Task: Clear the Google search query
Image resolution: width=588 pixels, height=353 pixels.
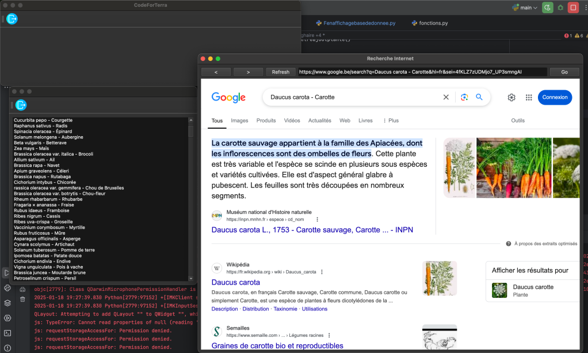Action: (446, 97)
